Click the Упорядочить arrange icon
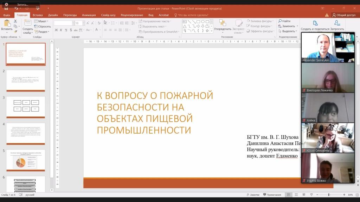This screenshot has height=202, width=360. point(223,23)
